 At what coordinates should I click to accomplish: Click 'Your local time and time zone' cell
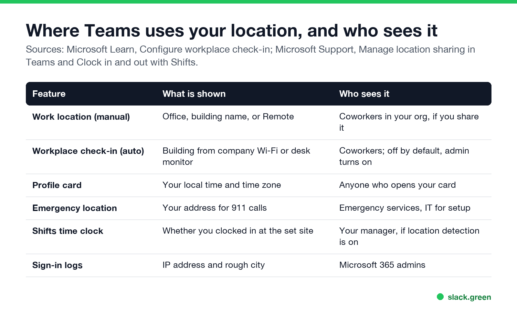tap(222, 185)
